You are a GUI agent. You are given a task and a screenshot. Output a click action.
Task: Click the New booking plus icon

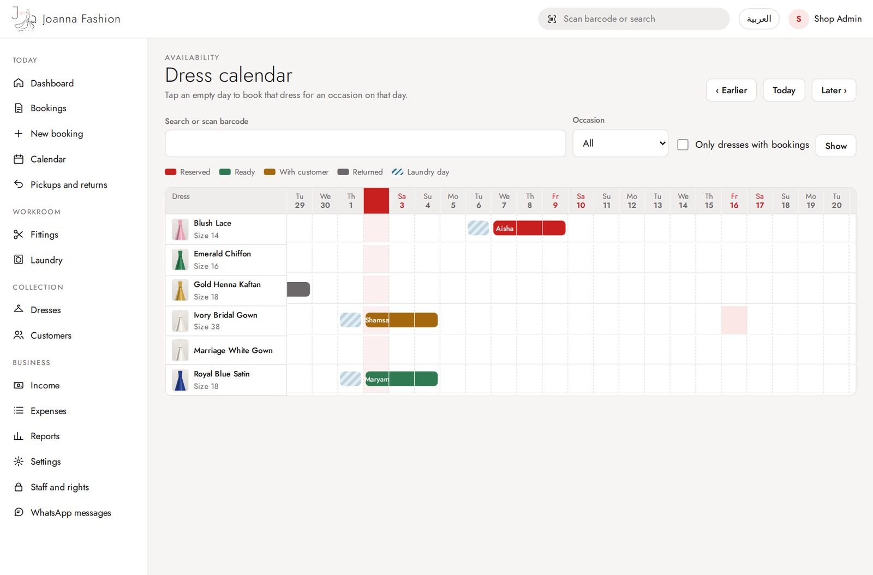click(19, 134)
